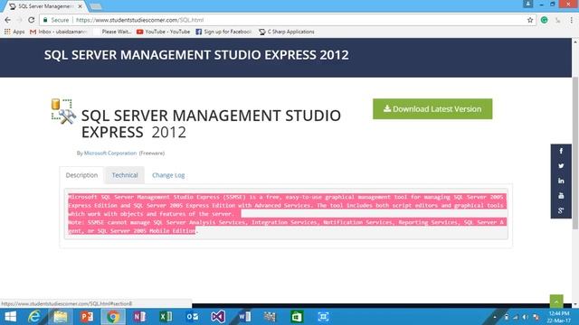Share via the Twitter sidebar icon

coord(561,166)
